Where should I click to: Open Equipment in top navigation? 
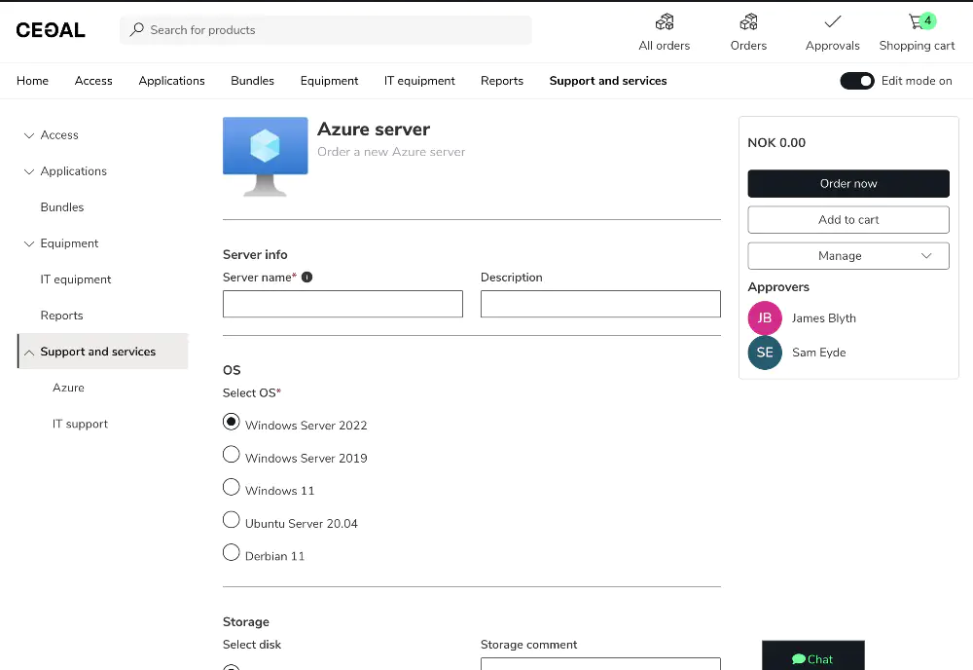[x=329, y=81]
